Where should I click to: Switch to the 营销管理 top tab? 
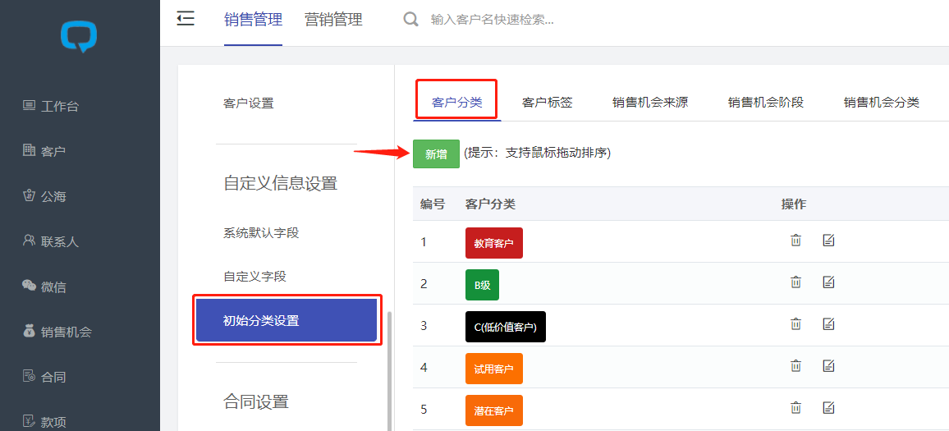coord(333,20)
